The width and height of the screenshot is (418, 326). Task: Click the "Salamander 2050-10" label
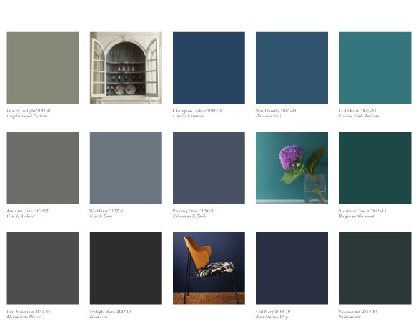tap(358, 311)
